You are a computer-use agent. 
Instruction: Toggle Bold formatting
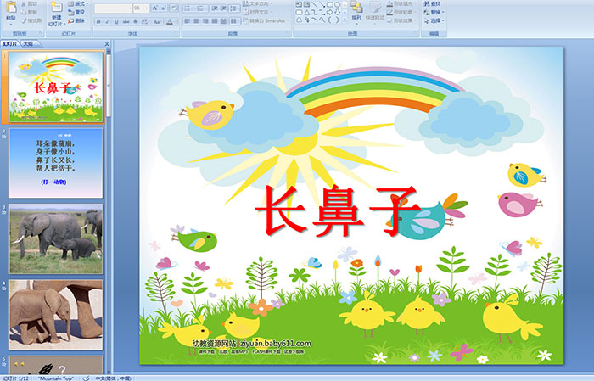pyautogui.click(x=98, y=21)
